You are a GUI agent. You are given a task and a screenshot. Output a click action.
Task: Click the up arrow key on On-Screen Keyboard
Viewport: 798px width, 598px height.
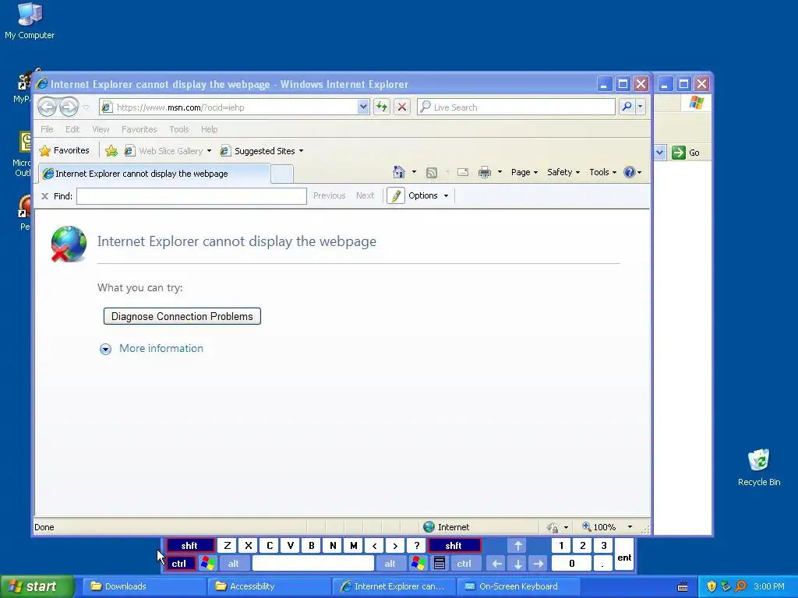(518, 546)
